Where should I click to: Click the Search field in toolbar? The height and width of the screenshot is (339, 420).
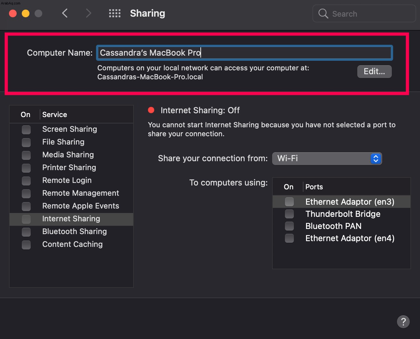(x=364, y=13)
